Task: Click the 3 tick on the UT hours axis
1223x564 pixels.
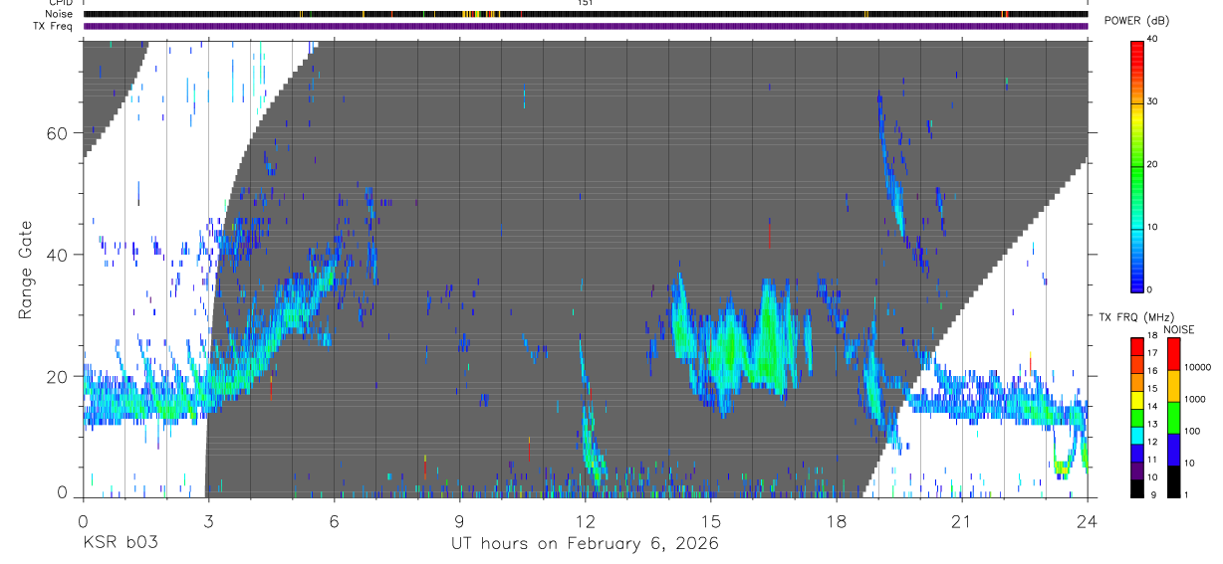Action: click(x=208, y=520)
